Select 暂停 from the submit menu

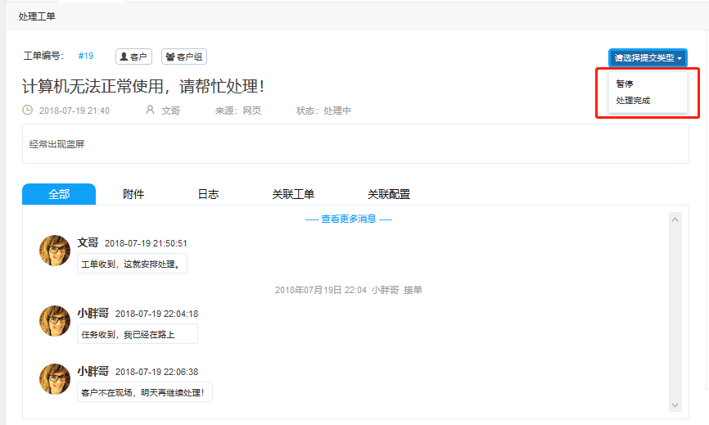(x=625, y=84)
